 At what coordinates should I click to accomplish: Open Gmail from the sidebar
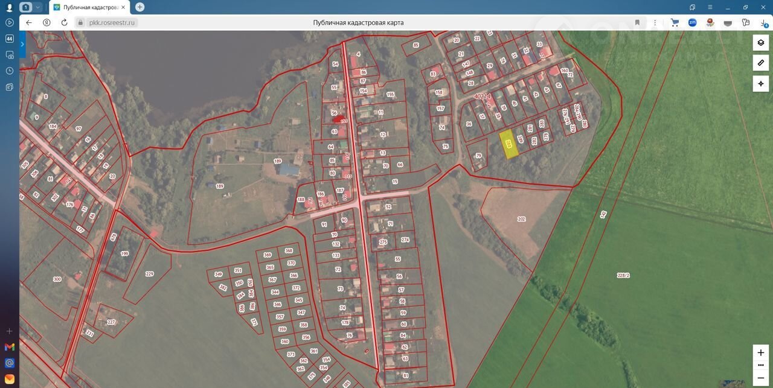click(x=9, y=347)
